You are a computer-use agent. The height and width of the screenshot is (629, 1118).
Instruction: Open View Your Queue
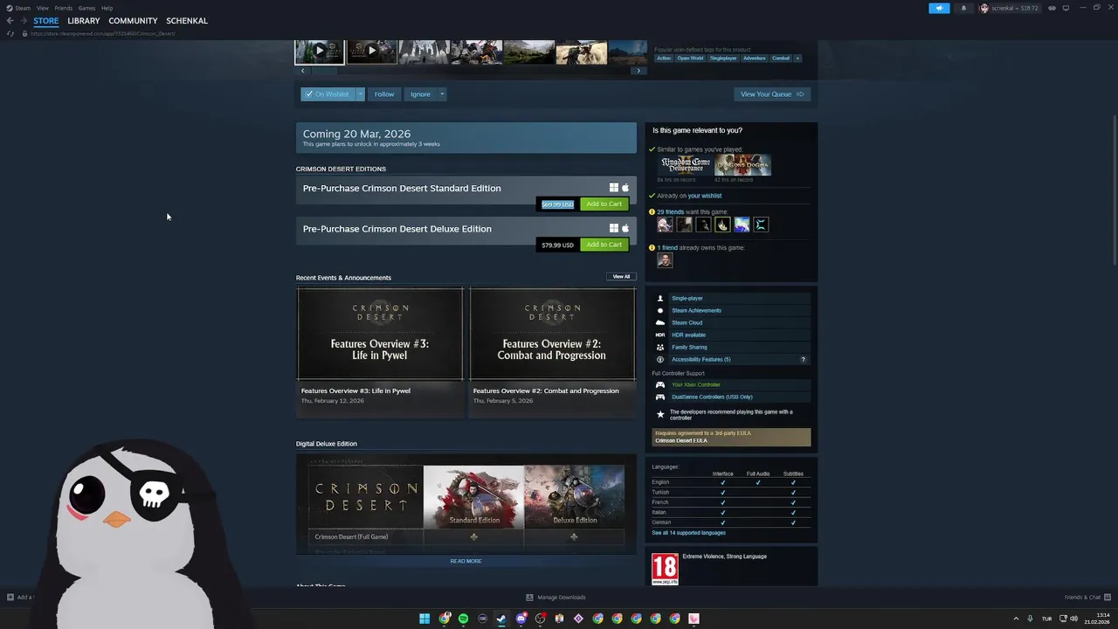(772, 94)
